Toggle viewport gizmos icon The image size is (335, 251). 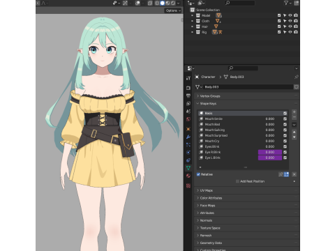pyautogui.click(x=125, y=3)
